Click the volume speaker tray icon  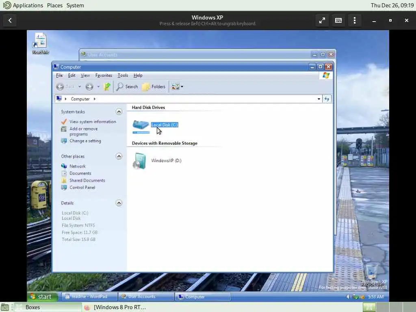pyautogui.click(x=349, y=297)
